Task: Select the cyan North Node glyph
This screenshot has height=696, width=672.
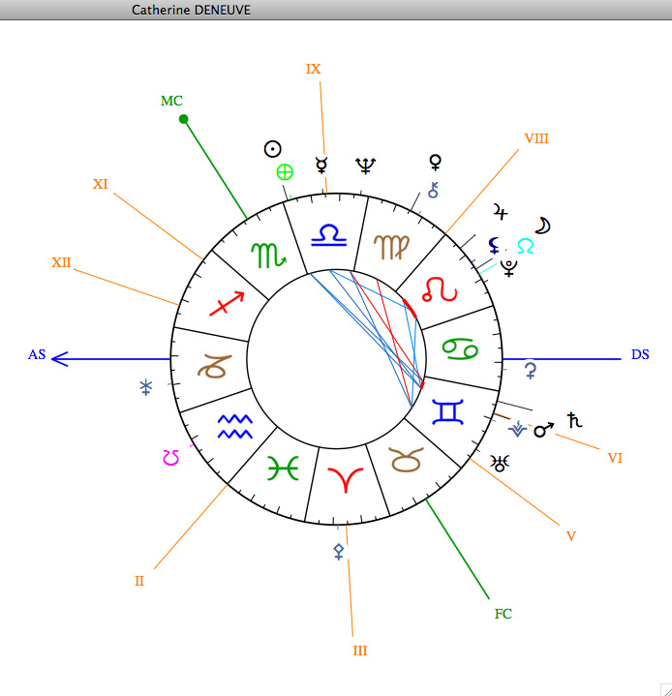Action: point(526,246)
